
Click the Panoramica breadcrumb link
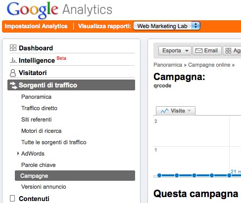[168, 65]
